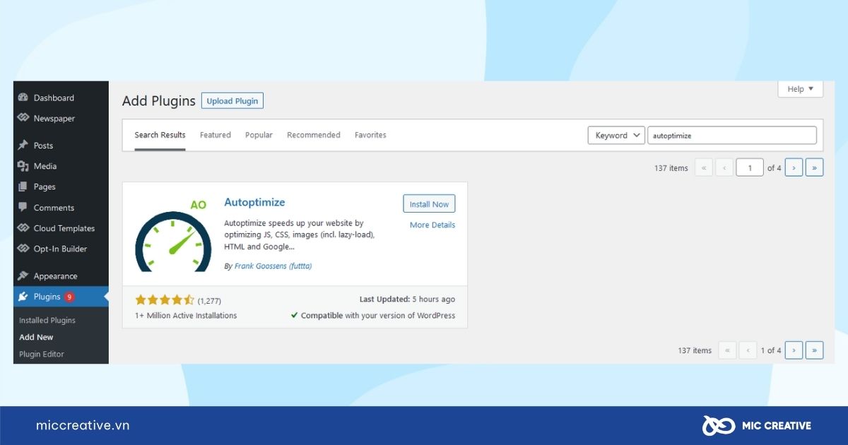Click the Last Updated 5 hours ago text
The width and height of the screenshot is (848, 445).
pos(407,299)
